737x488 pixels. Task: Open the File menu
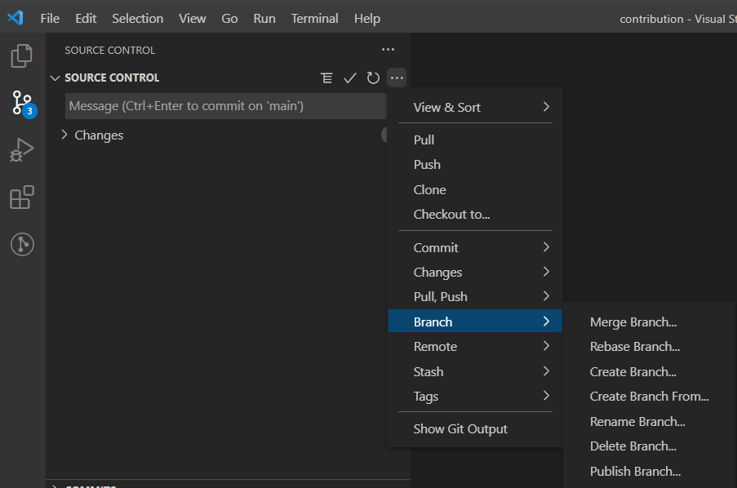coord(50,18)
